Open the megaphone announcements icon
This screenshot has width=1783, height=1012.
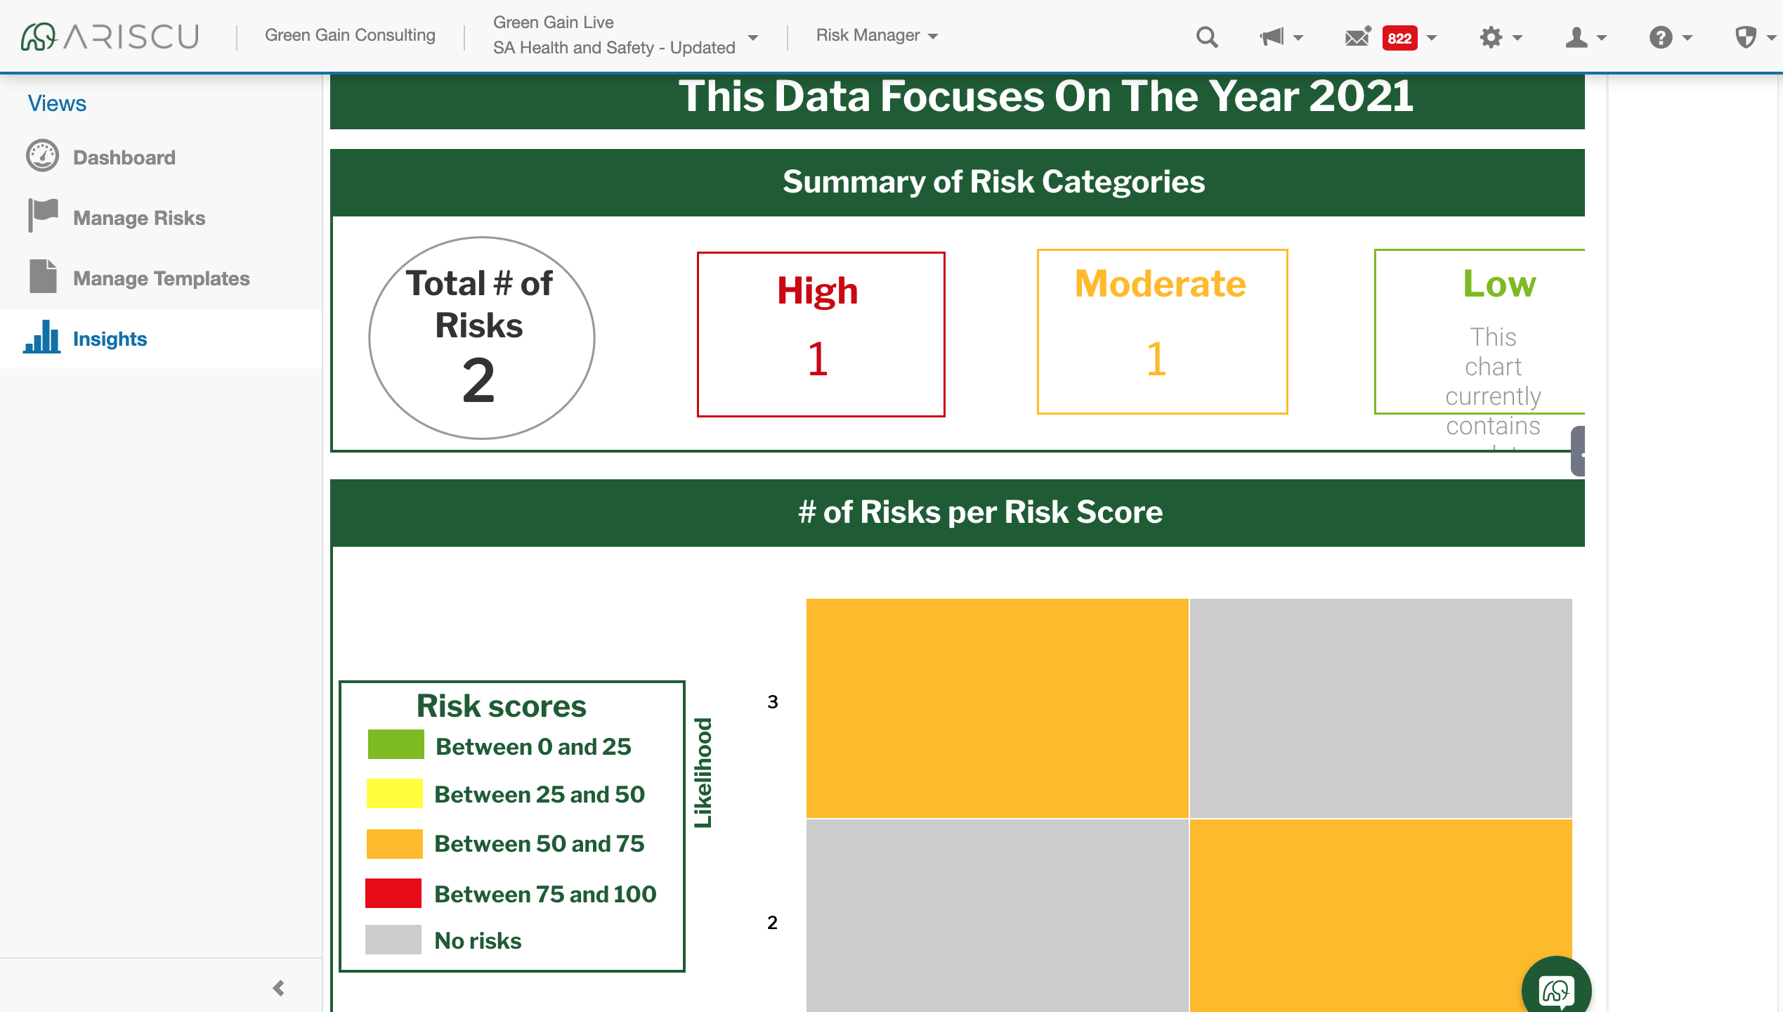tap(1272, 37)
